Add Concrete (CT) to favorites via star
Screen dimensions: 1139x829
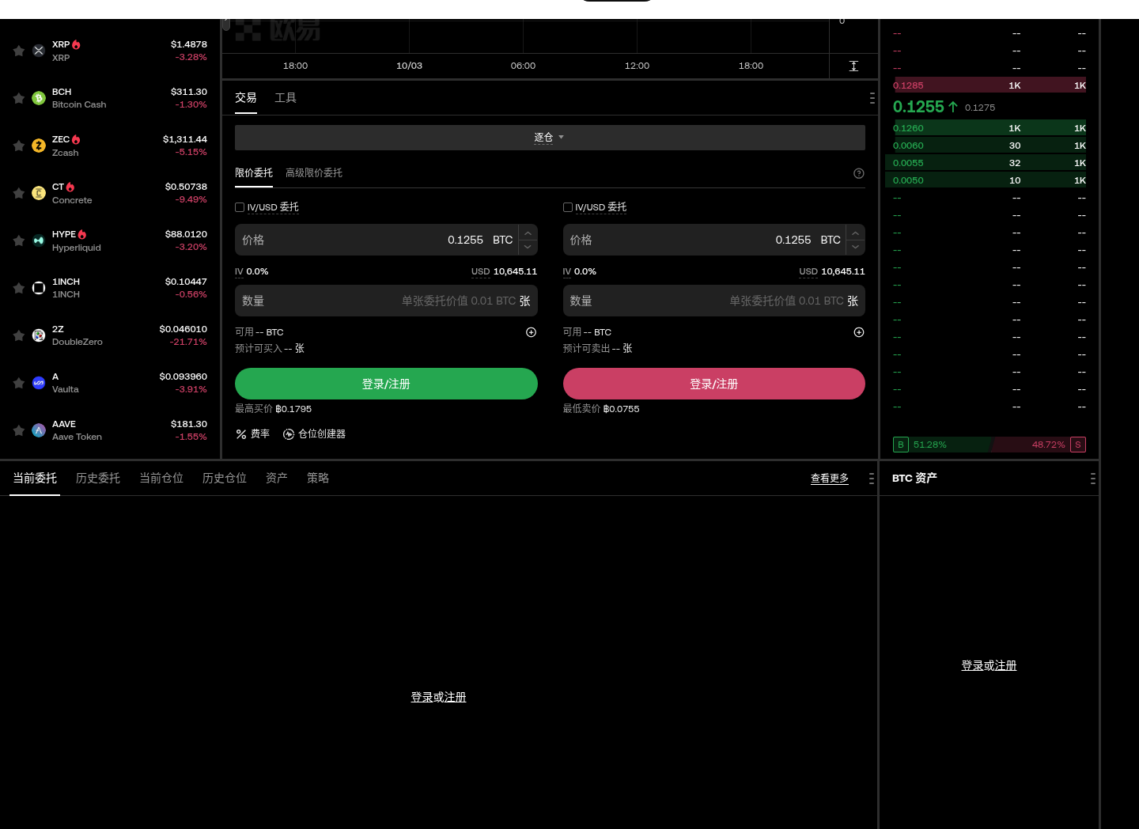coord(19,193)
